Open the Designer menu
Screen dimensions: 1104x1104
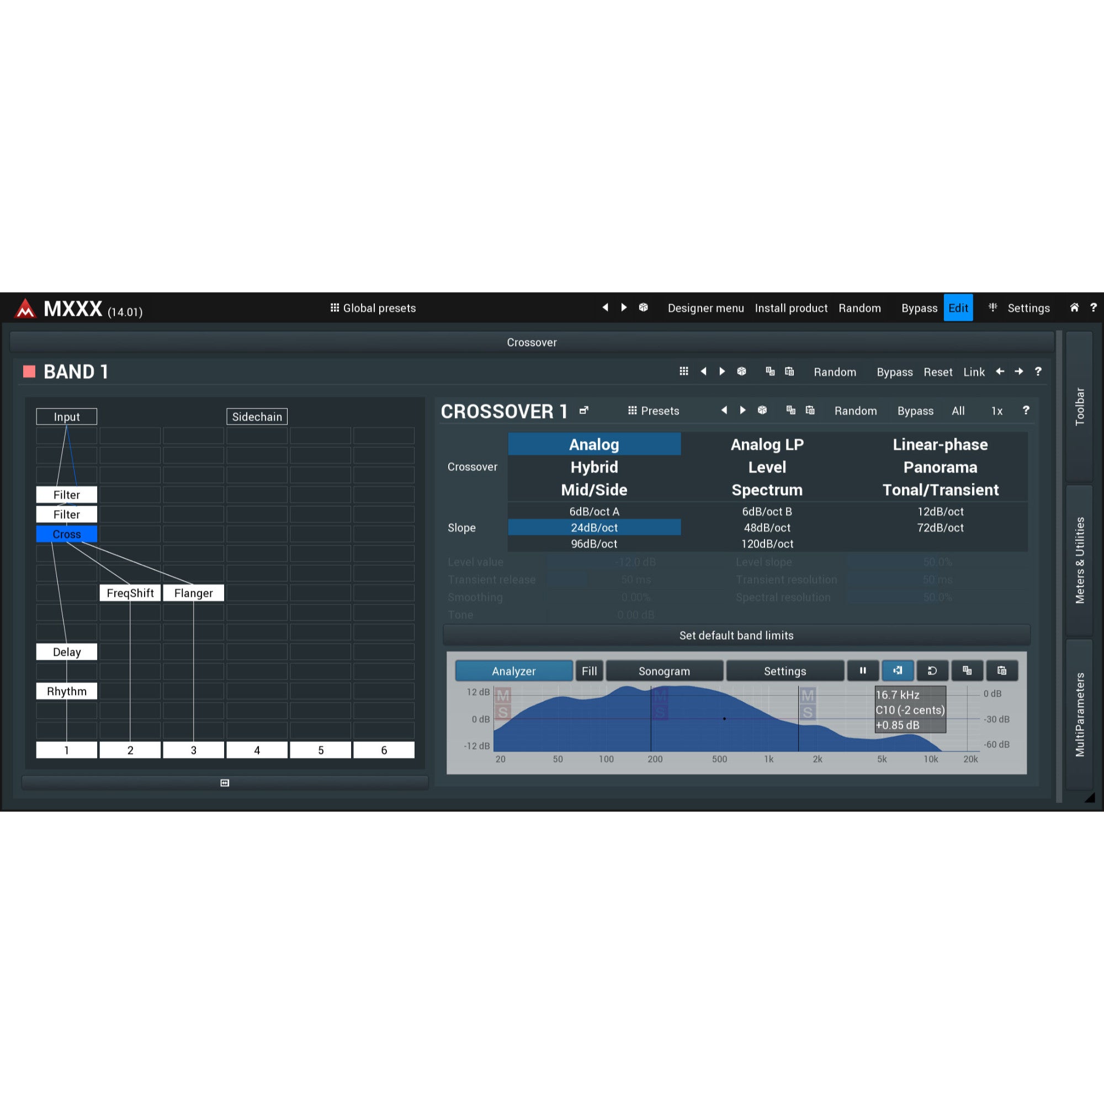pos(705,308)
